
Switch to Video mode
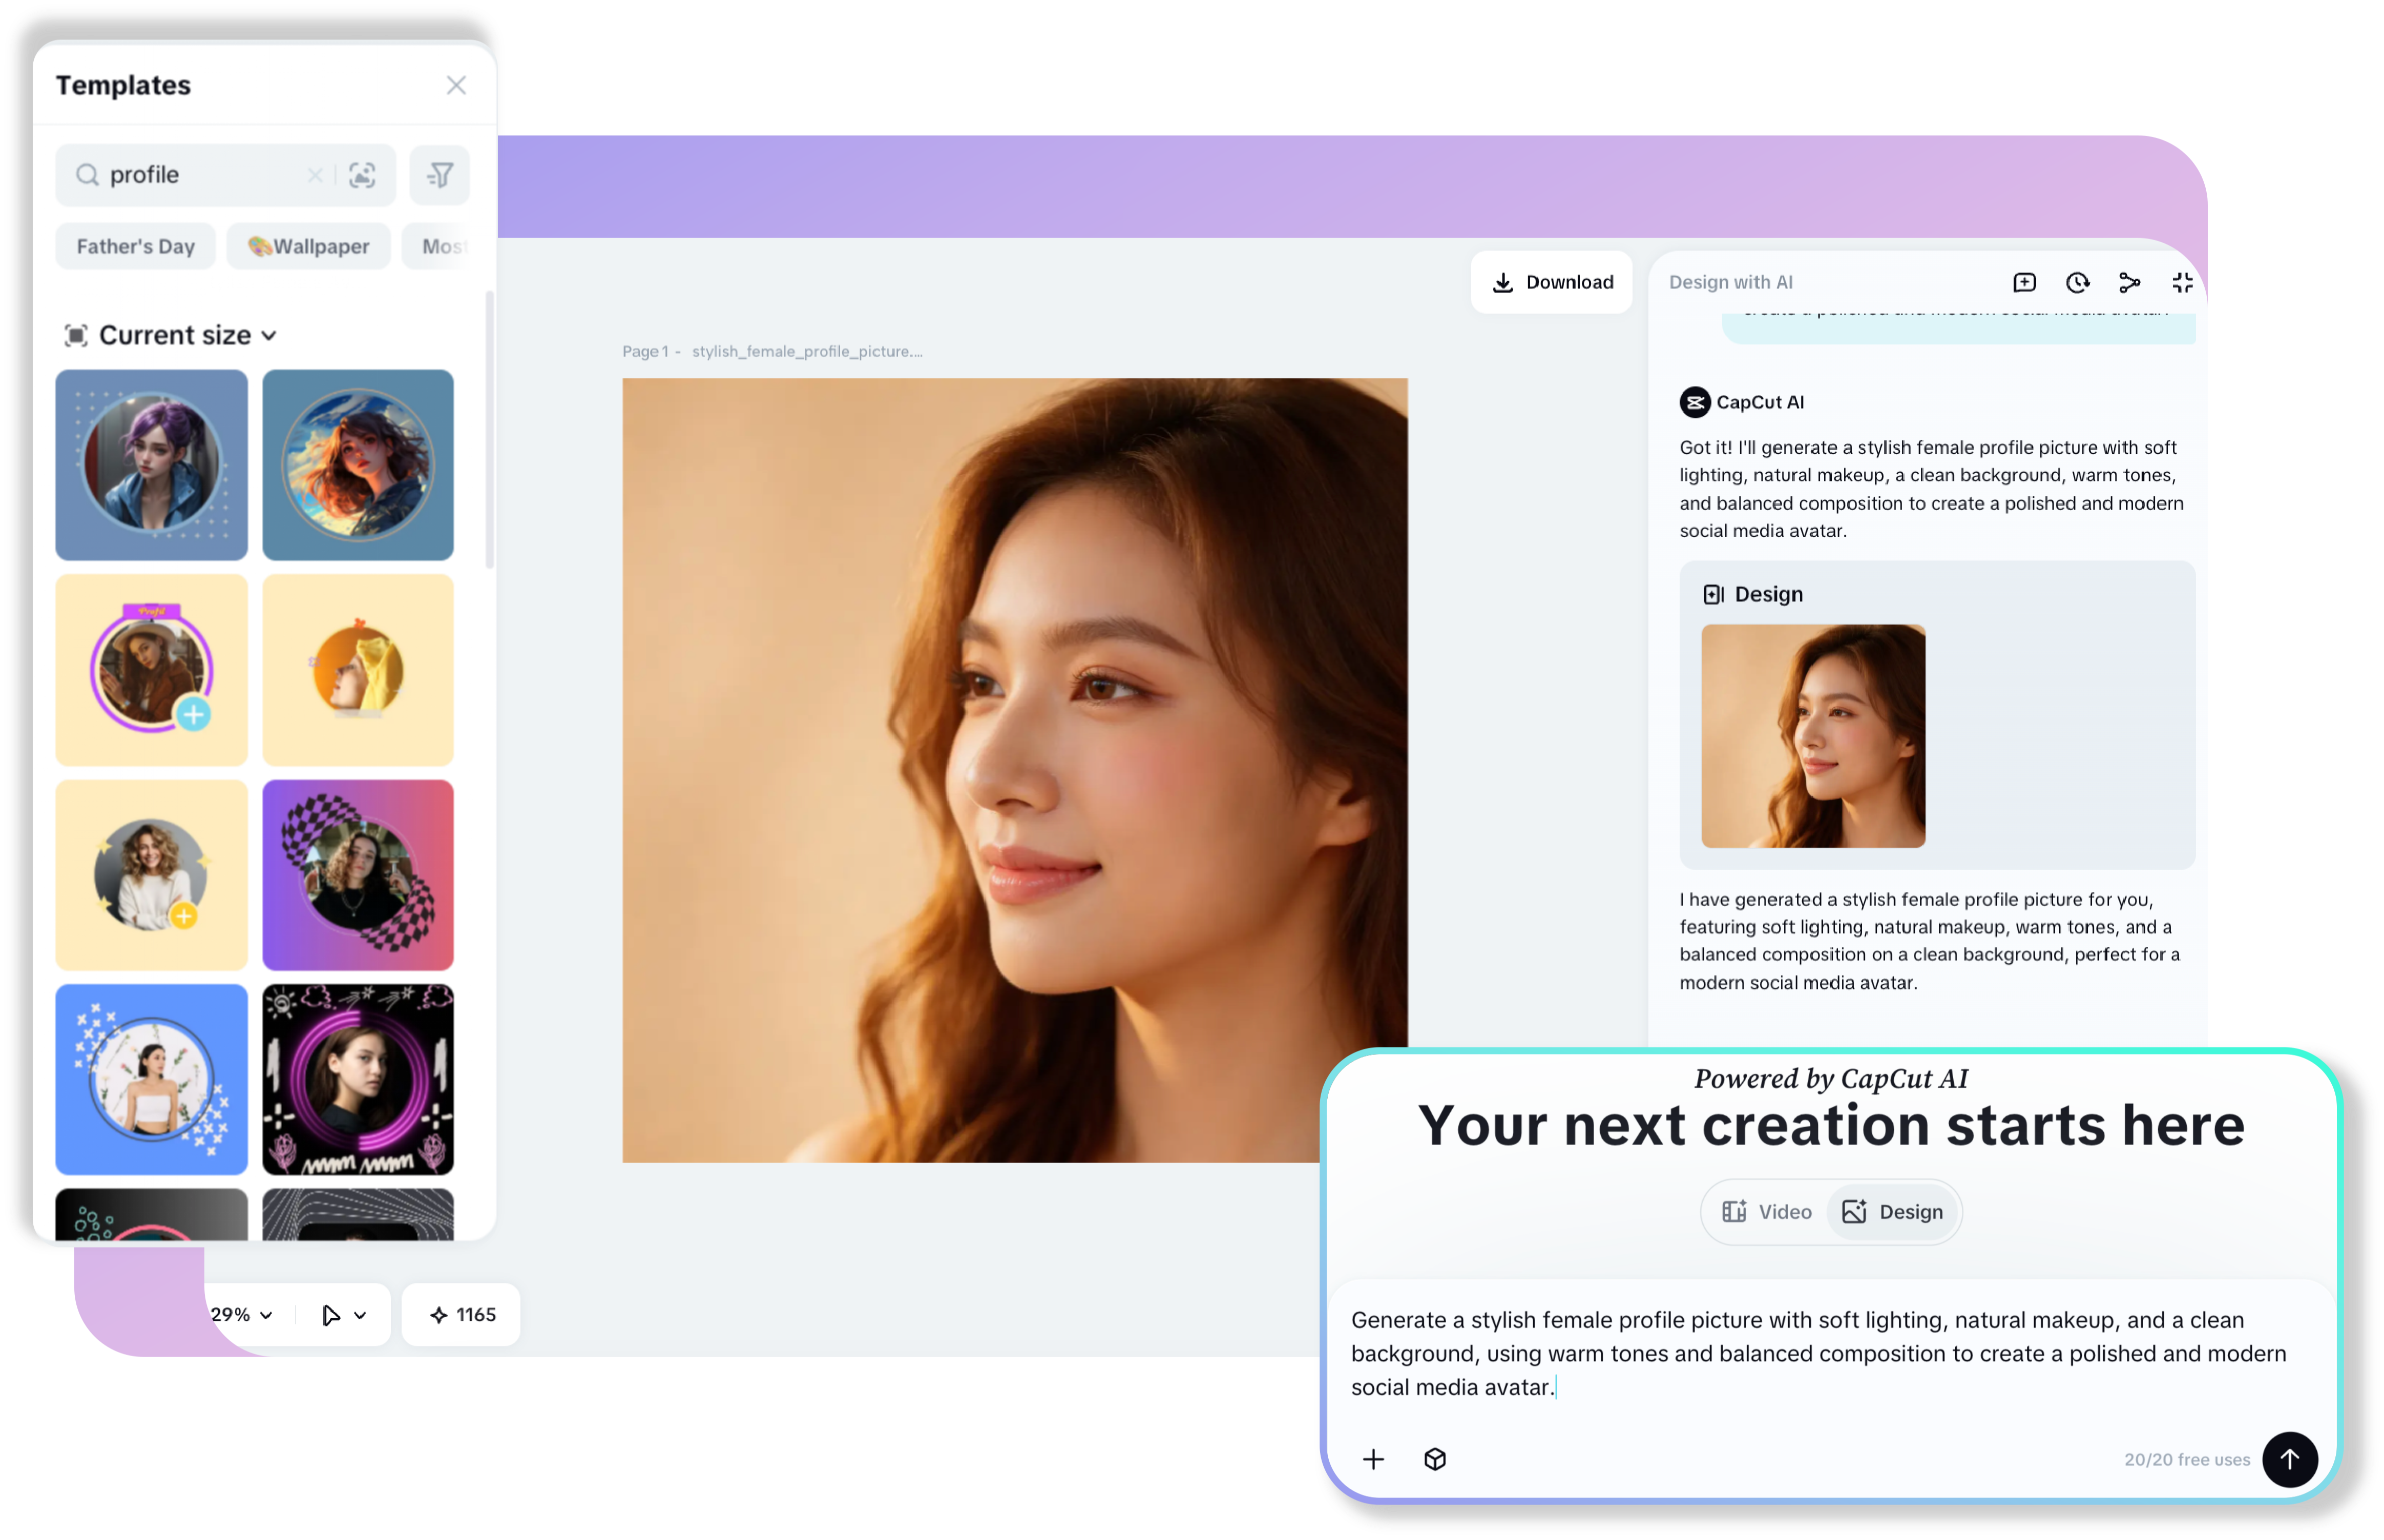coord(1766,1211)
